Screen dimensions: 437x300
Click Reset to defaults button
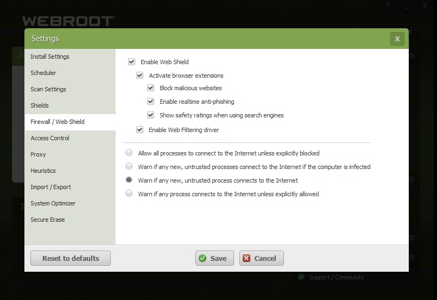coord(71,258)
